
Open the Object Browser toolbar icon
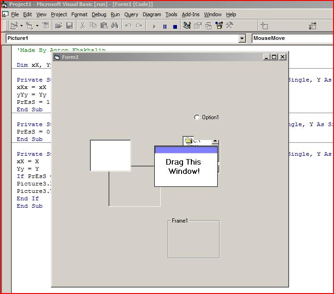coord(219,26)
